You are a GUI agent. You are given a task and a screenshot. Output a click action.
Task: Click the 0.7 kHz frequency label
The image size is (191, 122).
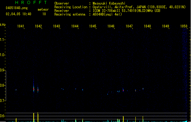(2, 101)
